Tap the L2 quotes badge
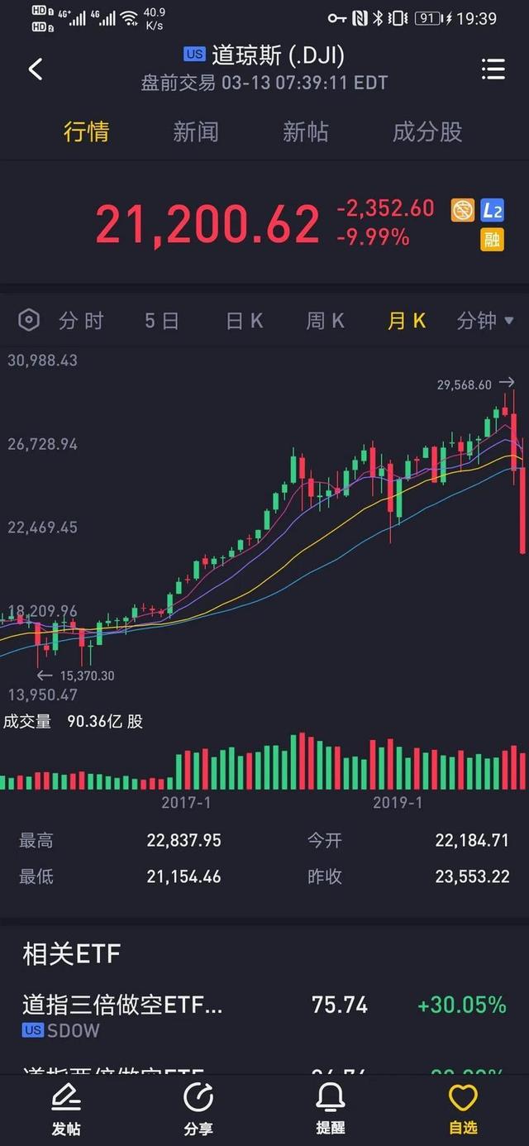Image resolution: width=529 pixels, height=1146 pixels. pyautogui.click(x=492, y=212)
